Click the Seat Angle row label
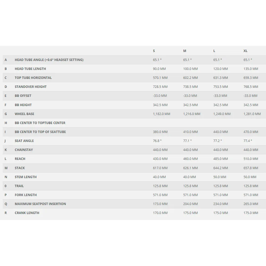 [x=24, y=141]
